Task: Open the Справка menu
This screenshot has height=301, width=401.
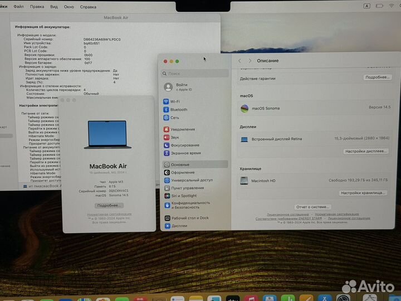Action: pyautogui.click(x=88, y=7)
